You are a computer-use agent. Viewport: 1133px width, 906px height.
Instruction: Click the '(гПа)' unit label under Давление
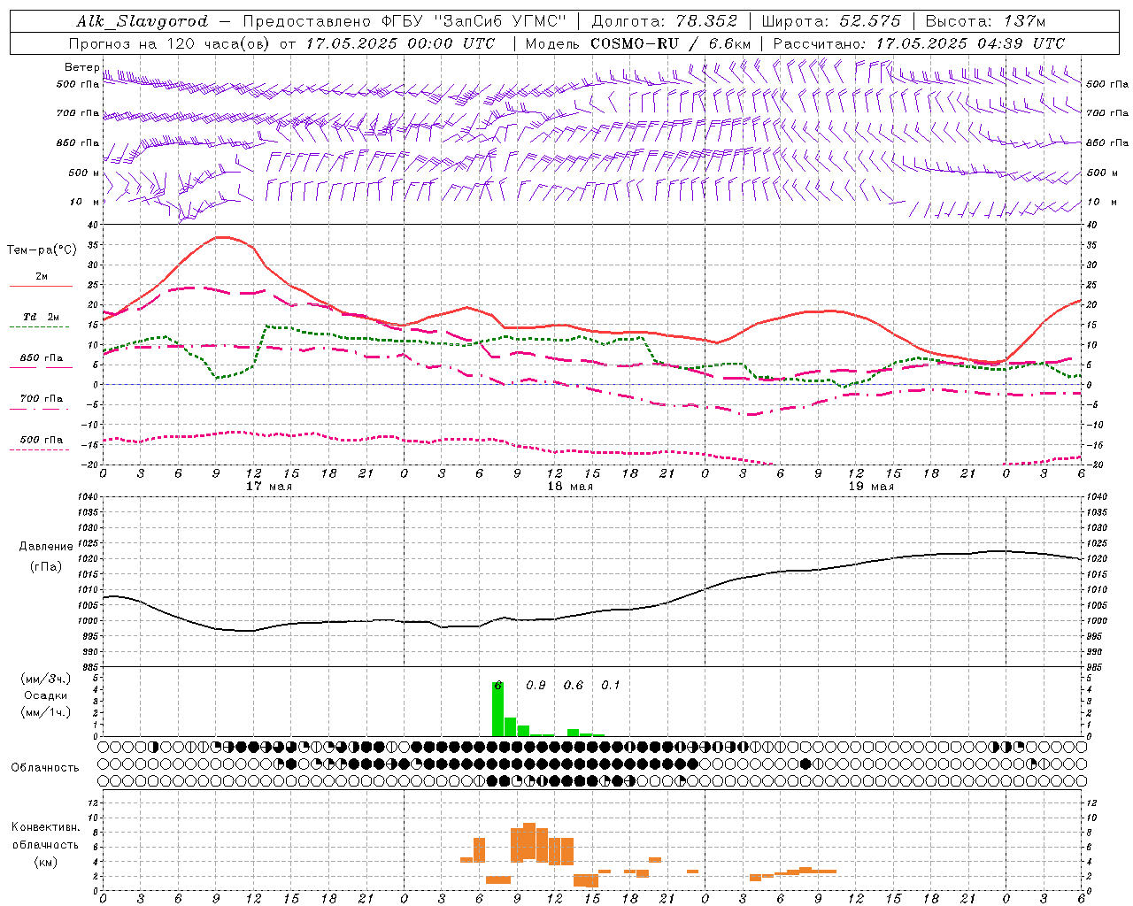(46, 567)
